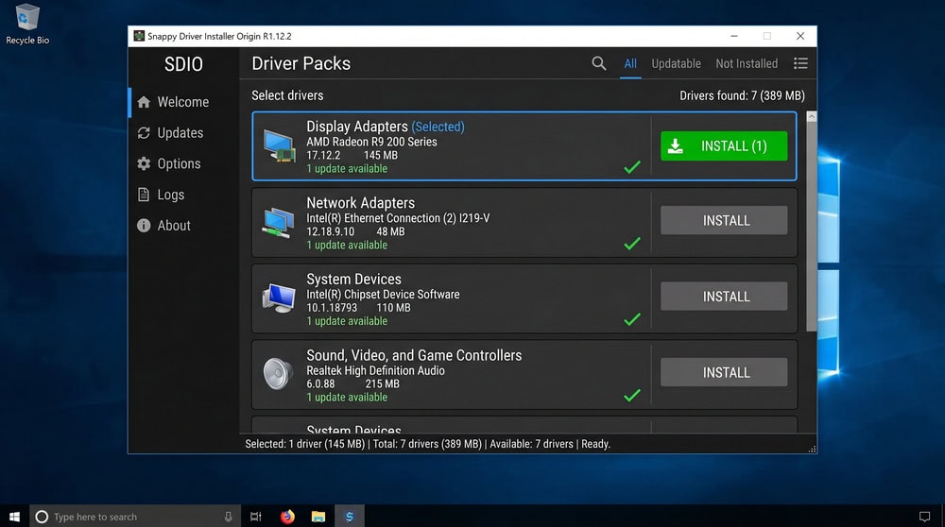This screenshot has height=527, width=945.
Task: Toggle the Network Adapters green checkmark
Action: click(x=632, y=244)
